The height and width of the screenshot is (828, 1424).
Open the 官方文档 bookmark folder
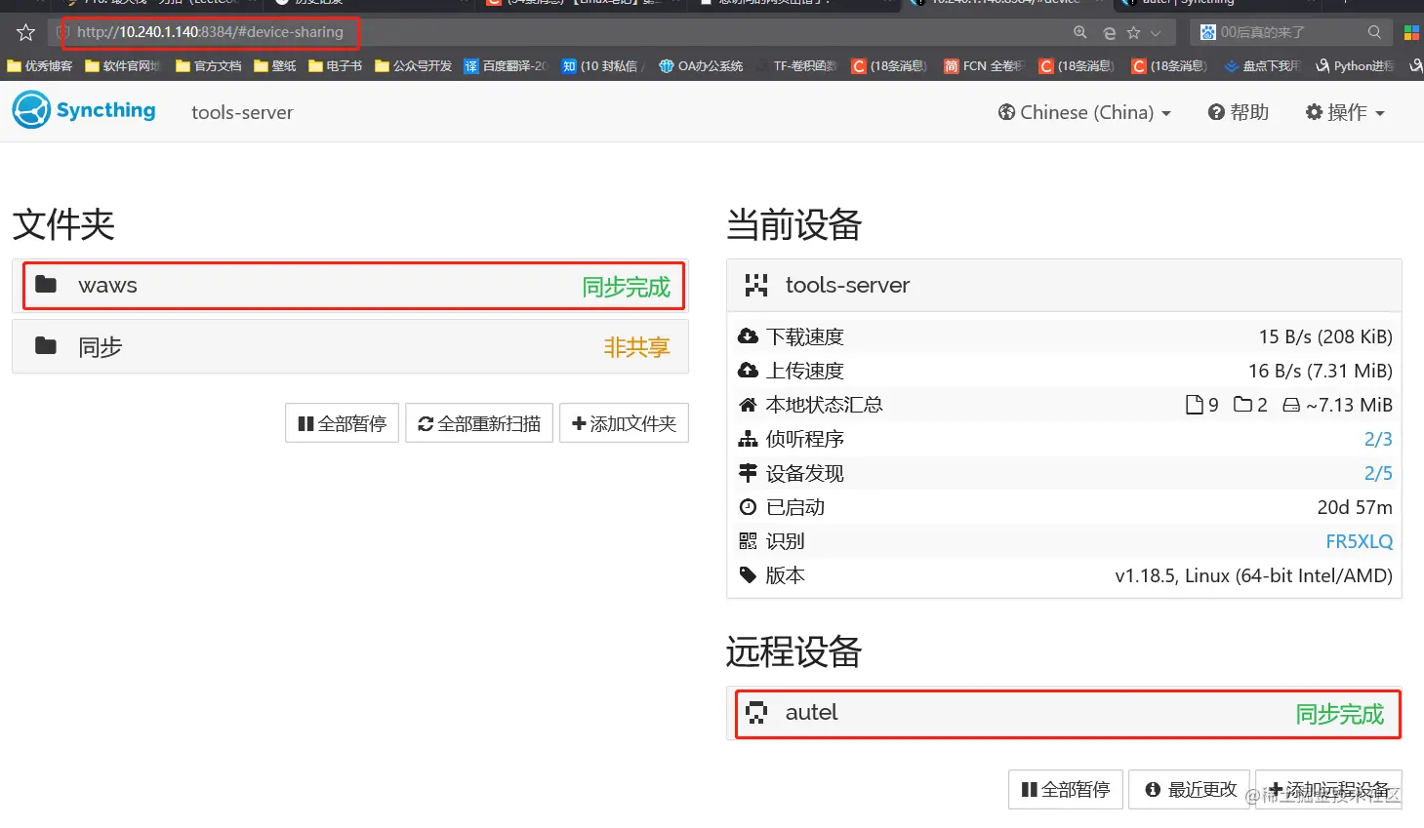[208, 66]
